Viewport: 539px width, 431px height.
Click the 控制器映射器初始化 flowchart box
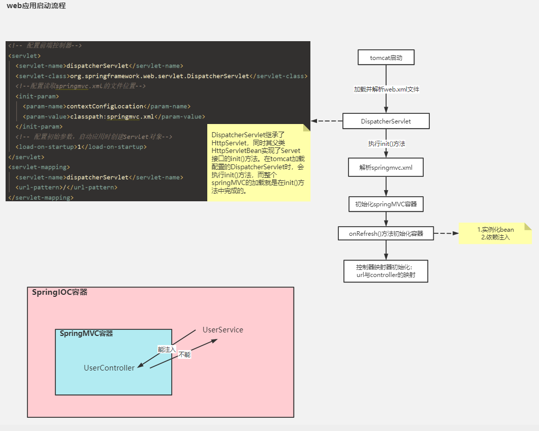(386, 271)
